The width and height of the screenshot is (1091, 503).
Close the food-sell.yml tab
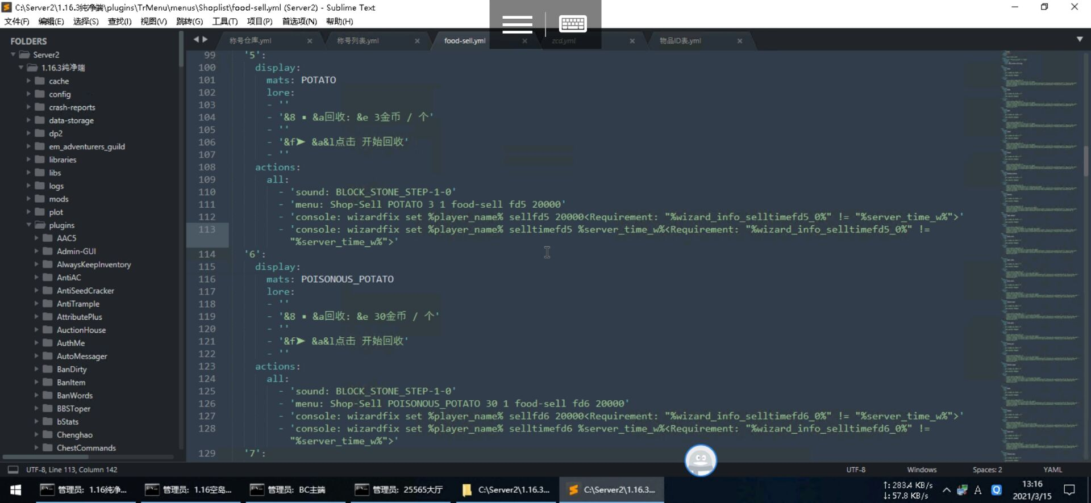(x=524, y=41)
